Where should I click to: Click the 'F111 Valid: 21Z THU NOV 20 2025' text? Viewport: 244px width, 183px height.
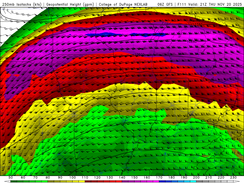click(210, 4)
